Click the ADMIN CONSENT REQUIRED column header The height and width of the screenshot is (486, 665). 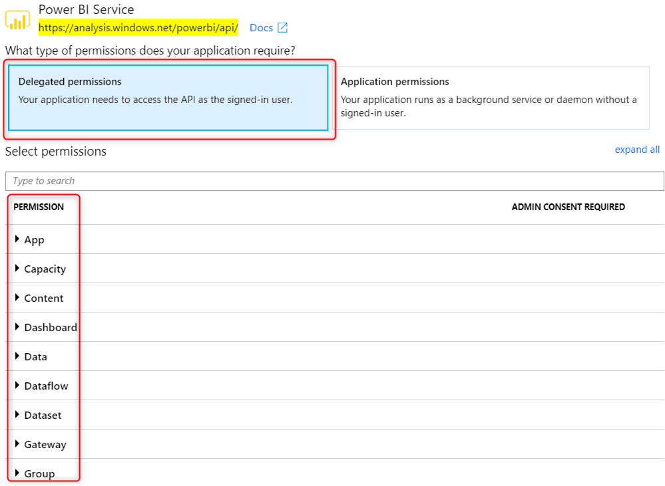(568, 207)
